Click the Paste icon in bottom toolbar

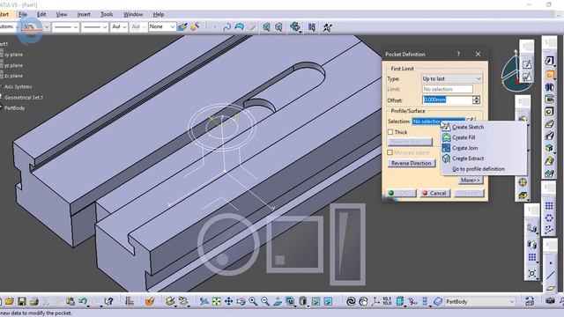pos(70,301)
